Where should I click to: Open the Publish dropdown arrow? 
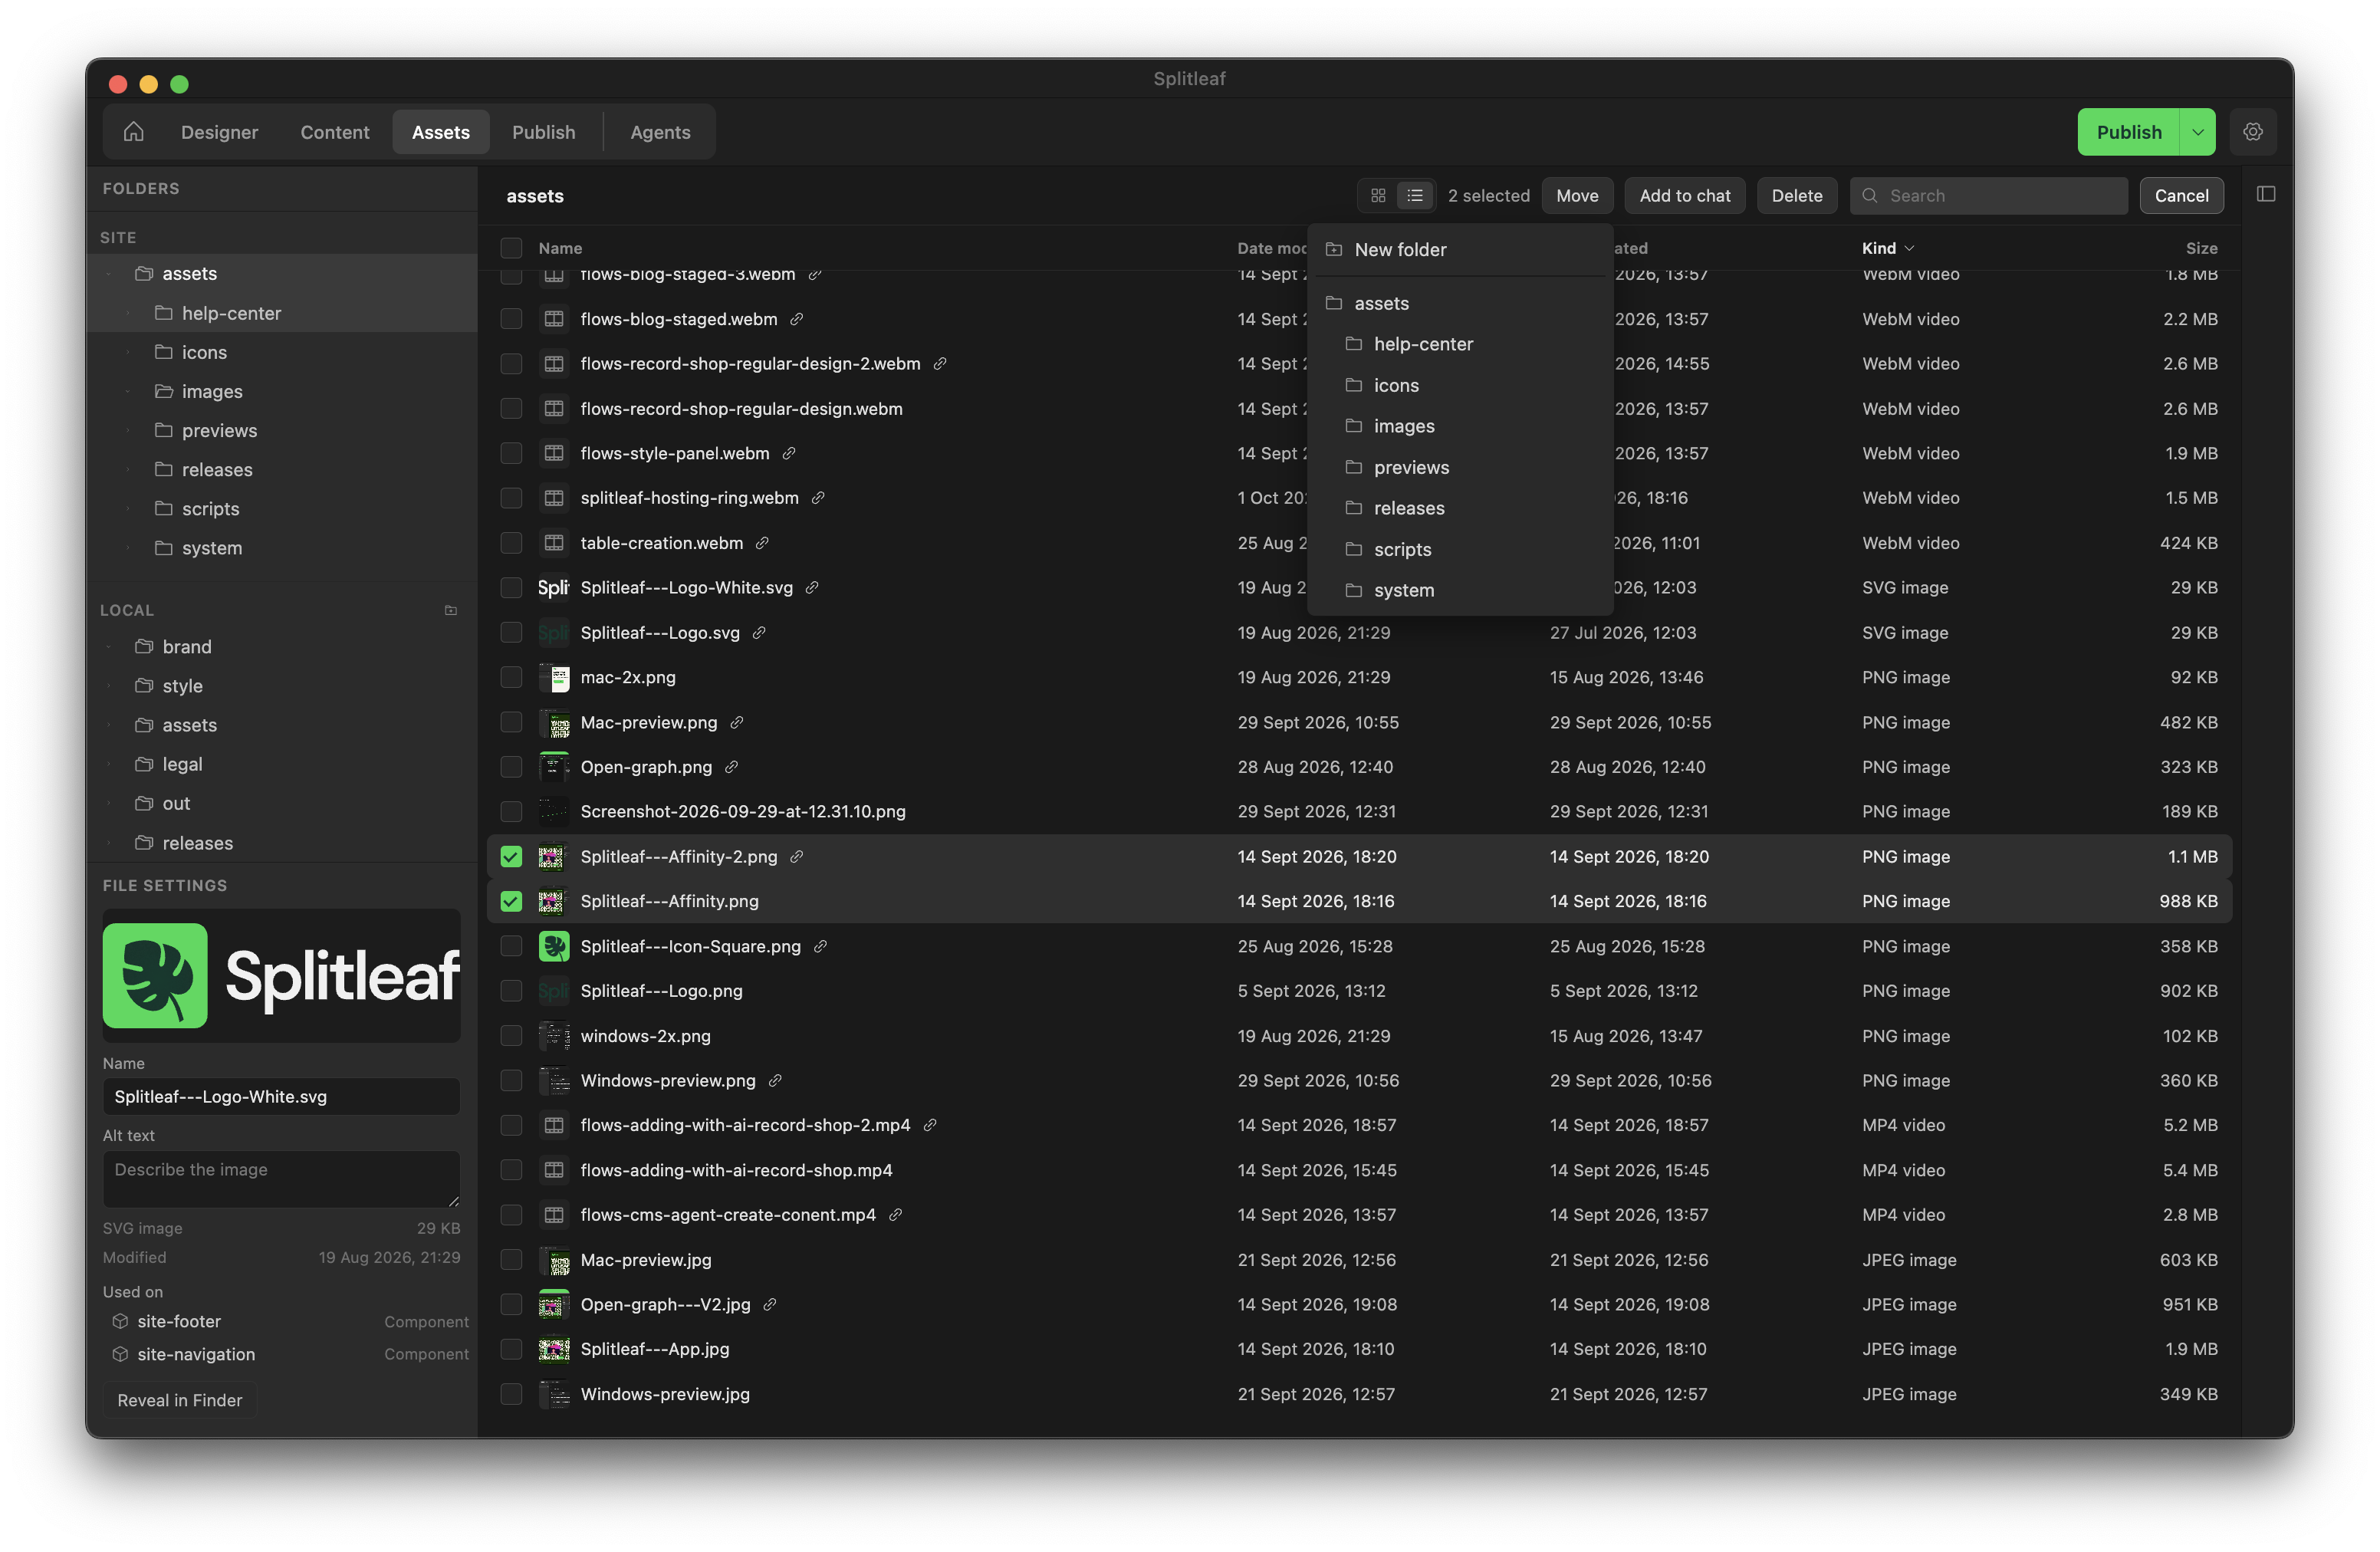coord(2197,132)
